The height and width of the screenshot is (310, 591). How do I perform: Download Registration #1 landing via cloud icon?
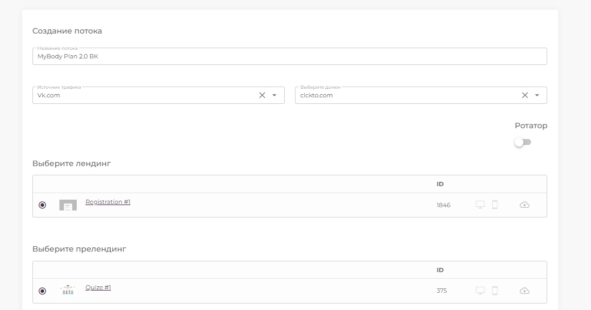coord(525,205)
